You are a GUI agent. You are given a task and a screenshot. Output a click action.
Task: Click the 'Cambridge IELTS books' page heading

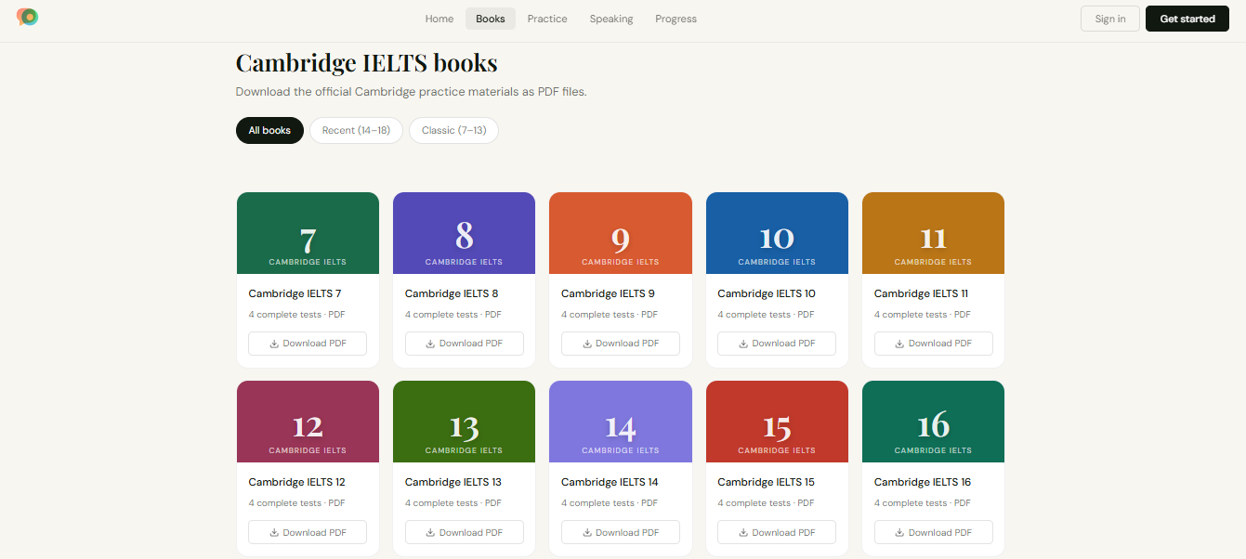(x=366, y=63)
